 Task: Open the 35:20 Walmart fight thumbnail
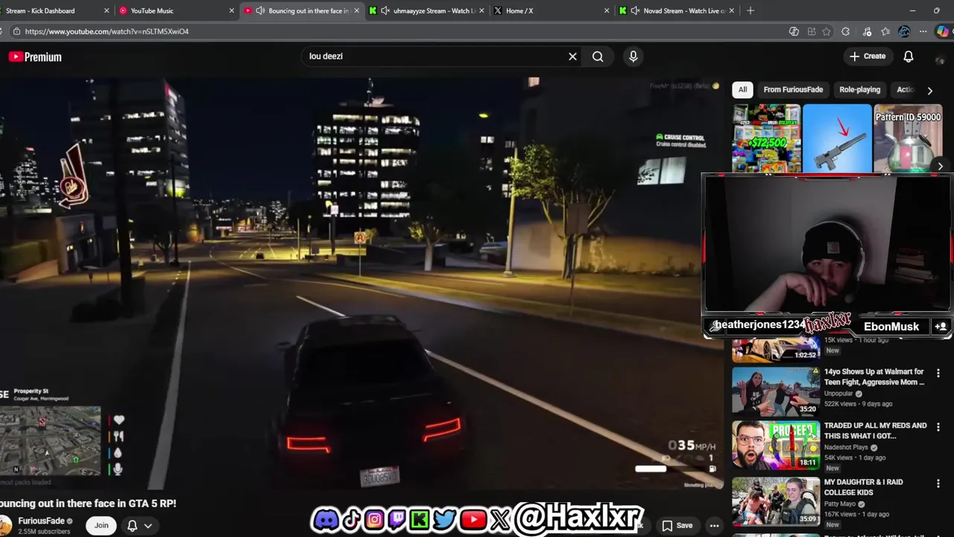click(x=776, y=390)
